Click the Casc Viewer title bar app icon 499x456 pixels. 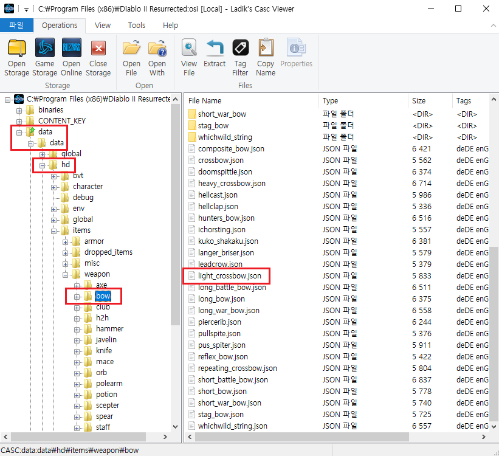9,9
